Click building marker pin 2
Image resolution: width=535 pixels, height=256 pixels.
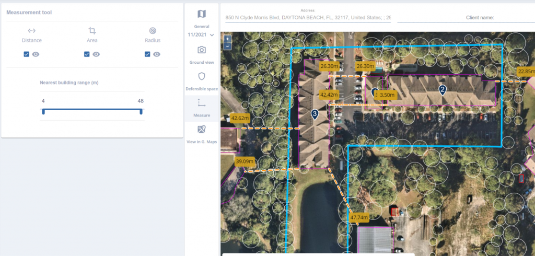coord(443,90)
